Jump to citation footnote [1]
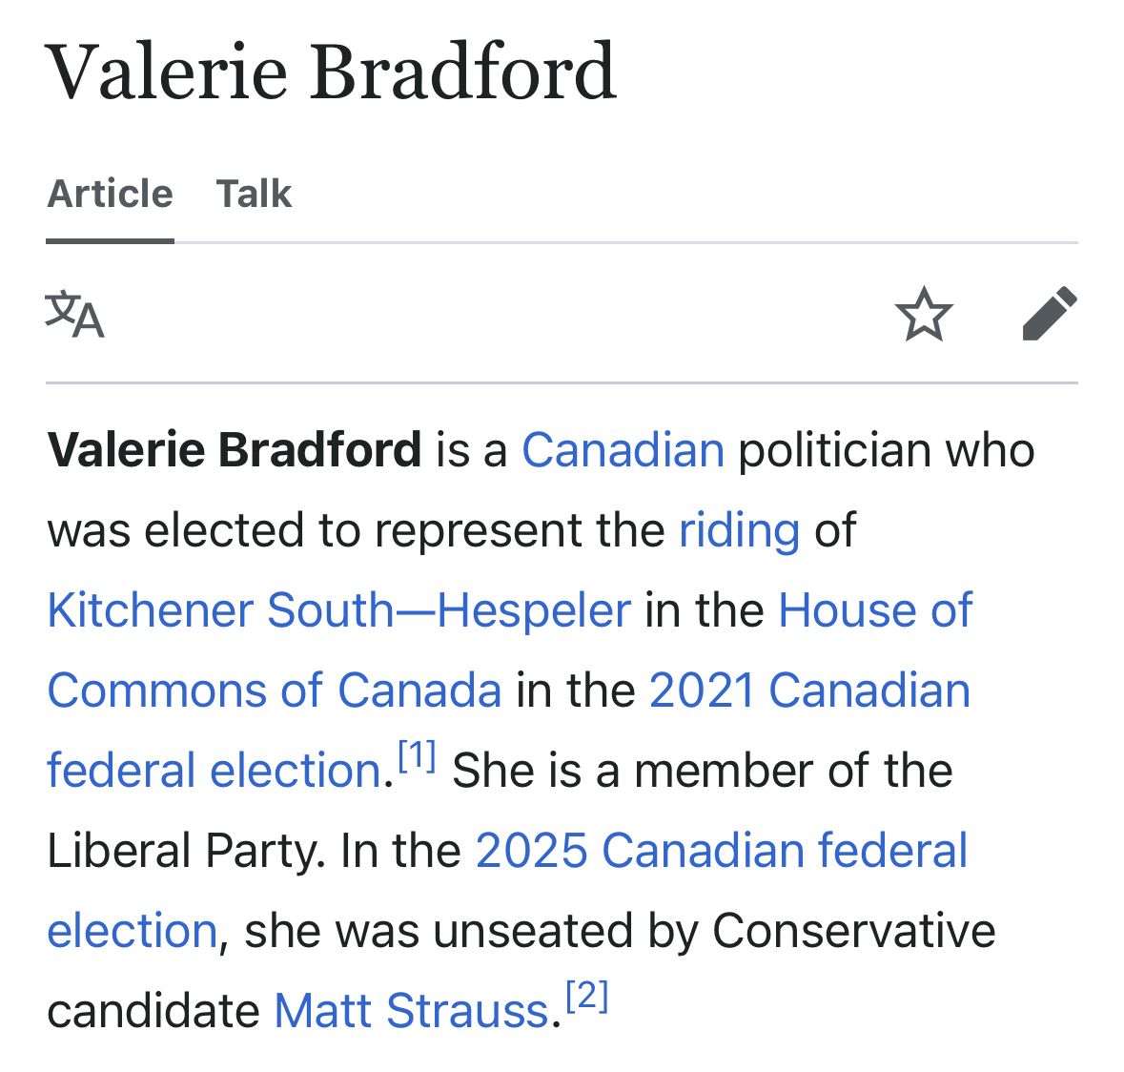 click(x=417, y=757)
